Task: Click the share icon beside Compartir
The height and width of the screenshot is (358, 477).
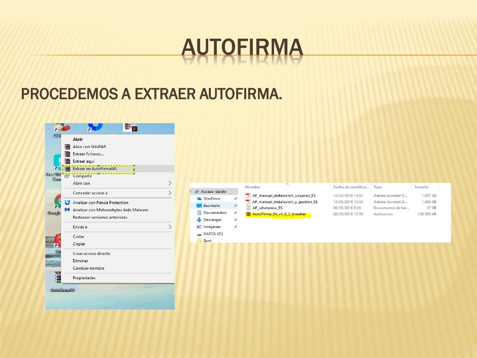Action: click(67, 176)
